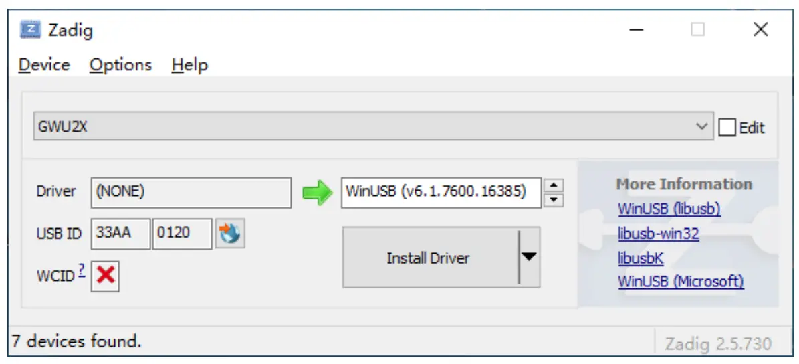
Task: Open the libusb-win32 link
Action: (659, 234)
